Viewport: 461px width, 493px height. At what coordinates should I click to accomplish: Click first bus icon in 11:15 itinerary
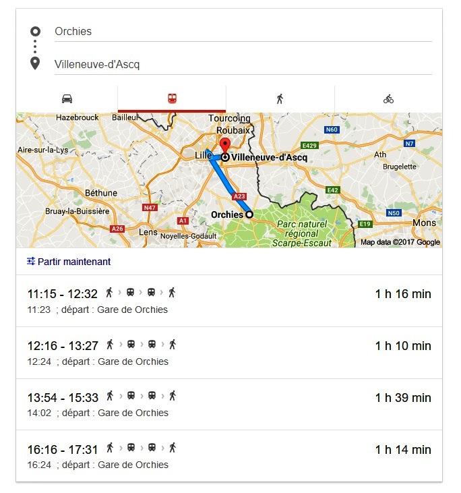(x=130, y=293)
